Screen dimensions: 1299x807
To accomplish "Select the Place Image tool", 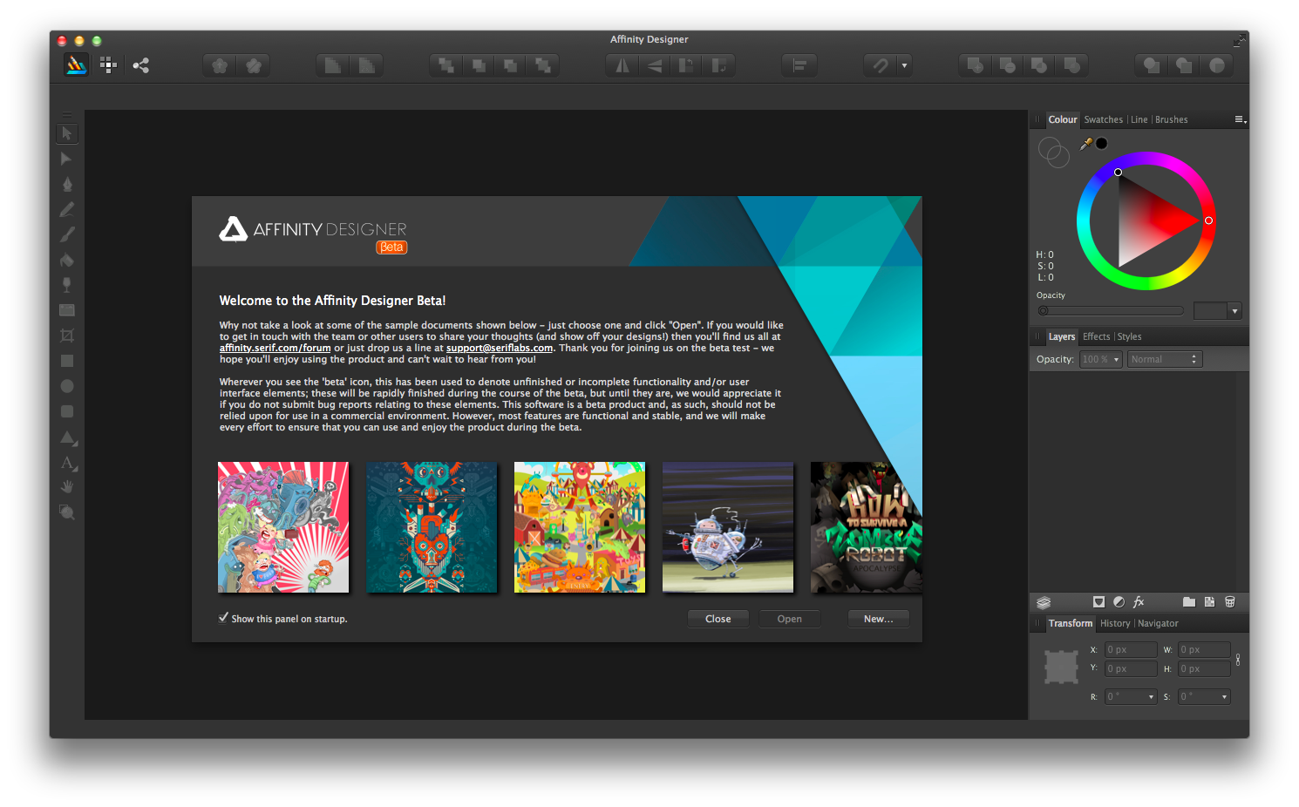I will 66,310.
